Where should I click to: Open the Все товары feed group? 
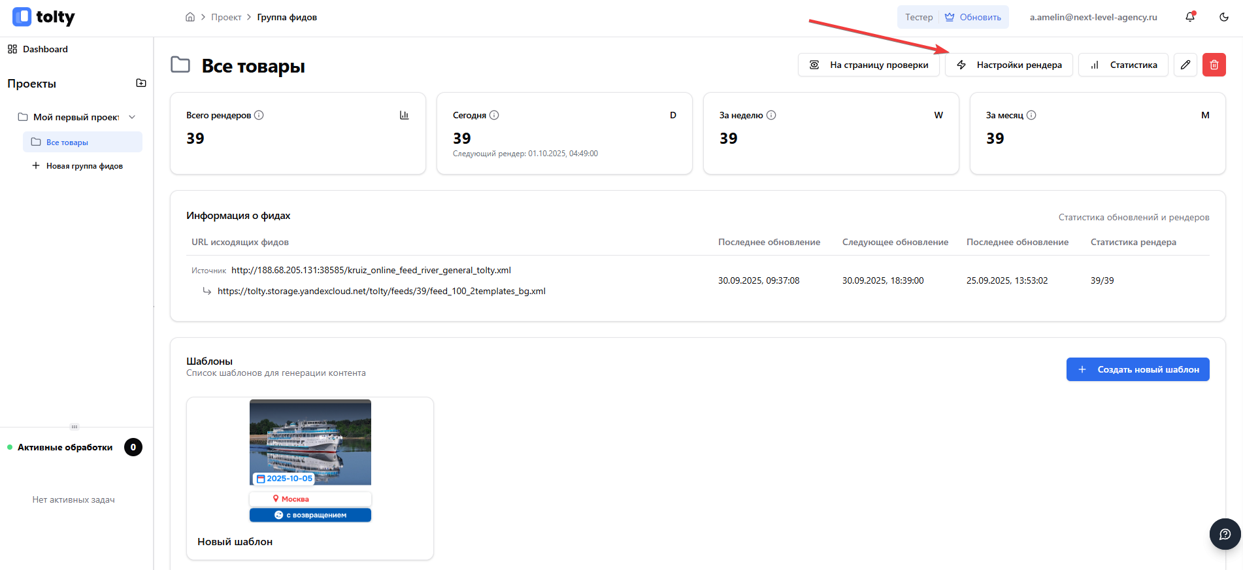tap(82, 142)
